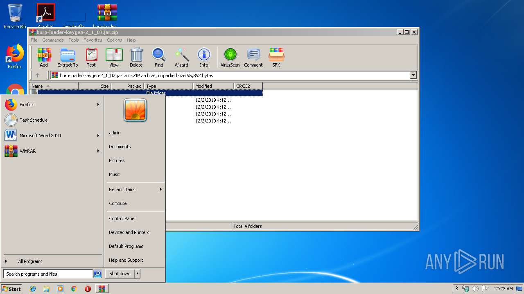Add a Comment to archive
This screenshot has height=294, width=524.
coord(253,58)
